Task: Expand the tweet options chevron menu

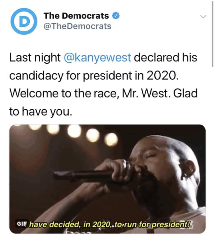Action: 203,16
